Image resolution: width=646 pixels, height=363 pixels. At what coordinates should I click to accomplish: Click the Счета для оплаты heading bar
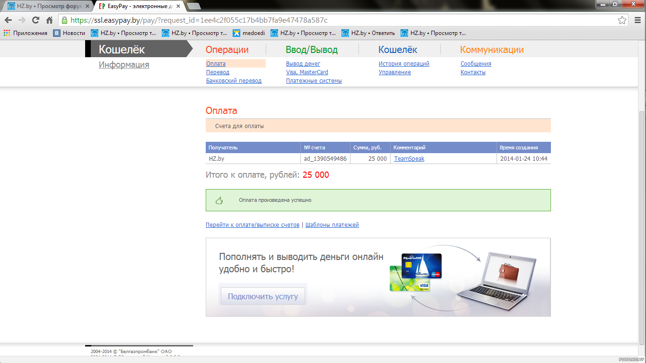[x=378, y=126]
